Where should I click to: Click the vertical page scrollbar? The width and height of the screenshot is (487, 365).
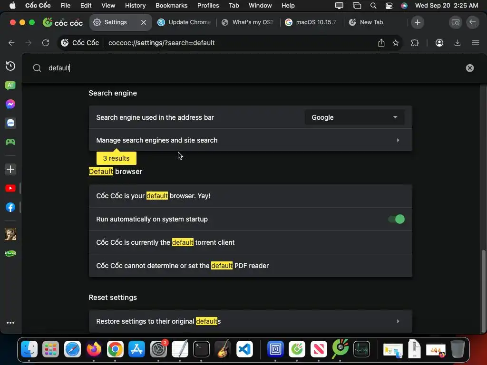(483, 291)
